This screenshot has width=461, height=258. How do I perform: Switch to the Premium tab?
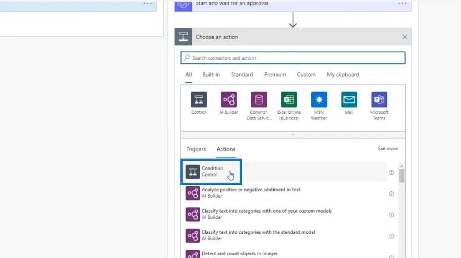[275, 75]
